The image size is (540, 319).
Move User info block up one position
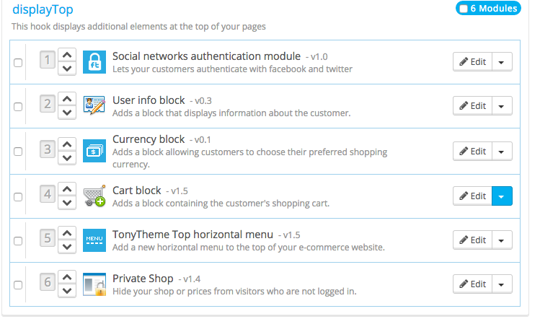tap(67, 99)
